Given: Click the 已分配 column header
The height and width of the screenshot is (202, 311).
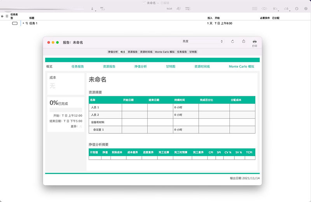Looking at the screenshot, I should coord(276,18).
